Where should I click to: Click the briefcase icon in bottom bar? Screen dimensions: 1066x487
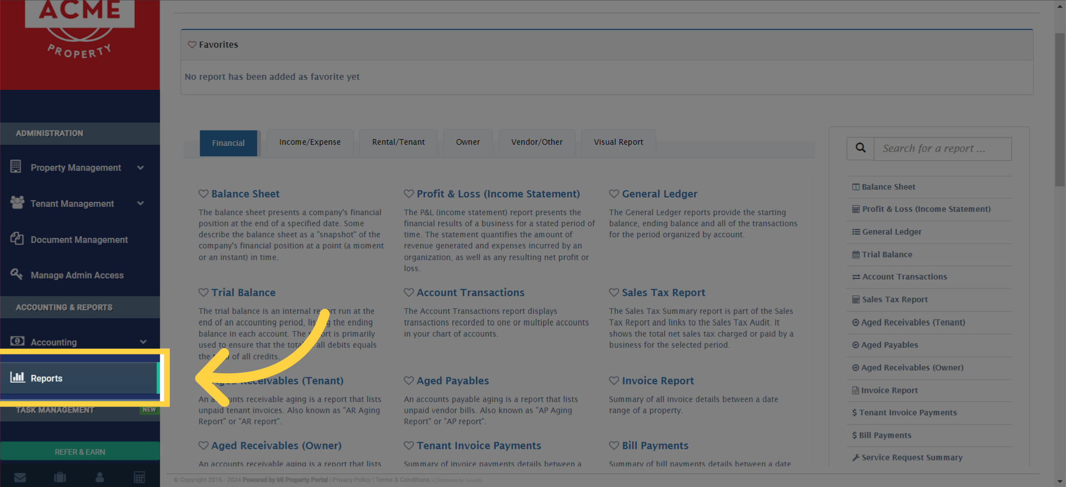[x=60, y=478]
